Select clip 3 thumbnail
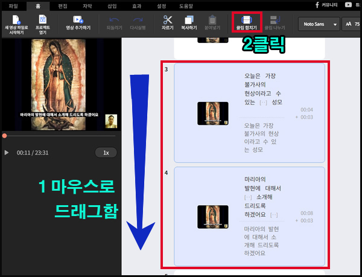The width and height of the screenshot is (362, 277). 213,113
